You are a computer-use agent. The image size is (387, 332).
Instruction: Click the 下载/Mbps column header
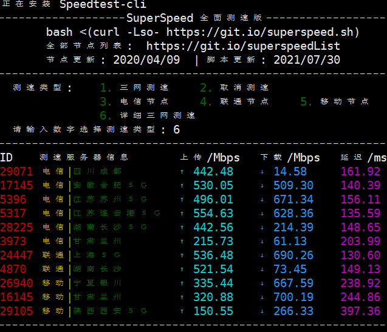click(290, 158)
